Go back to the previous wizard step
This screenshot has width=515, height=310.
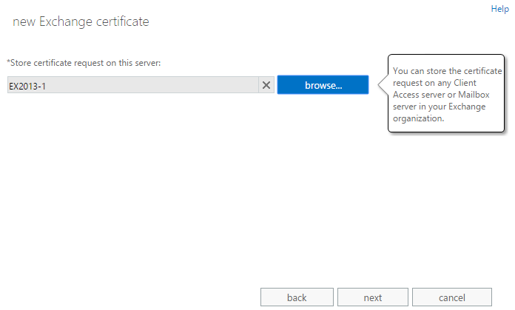[297, 297]
